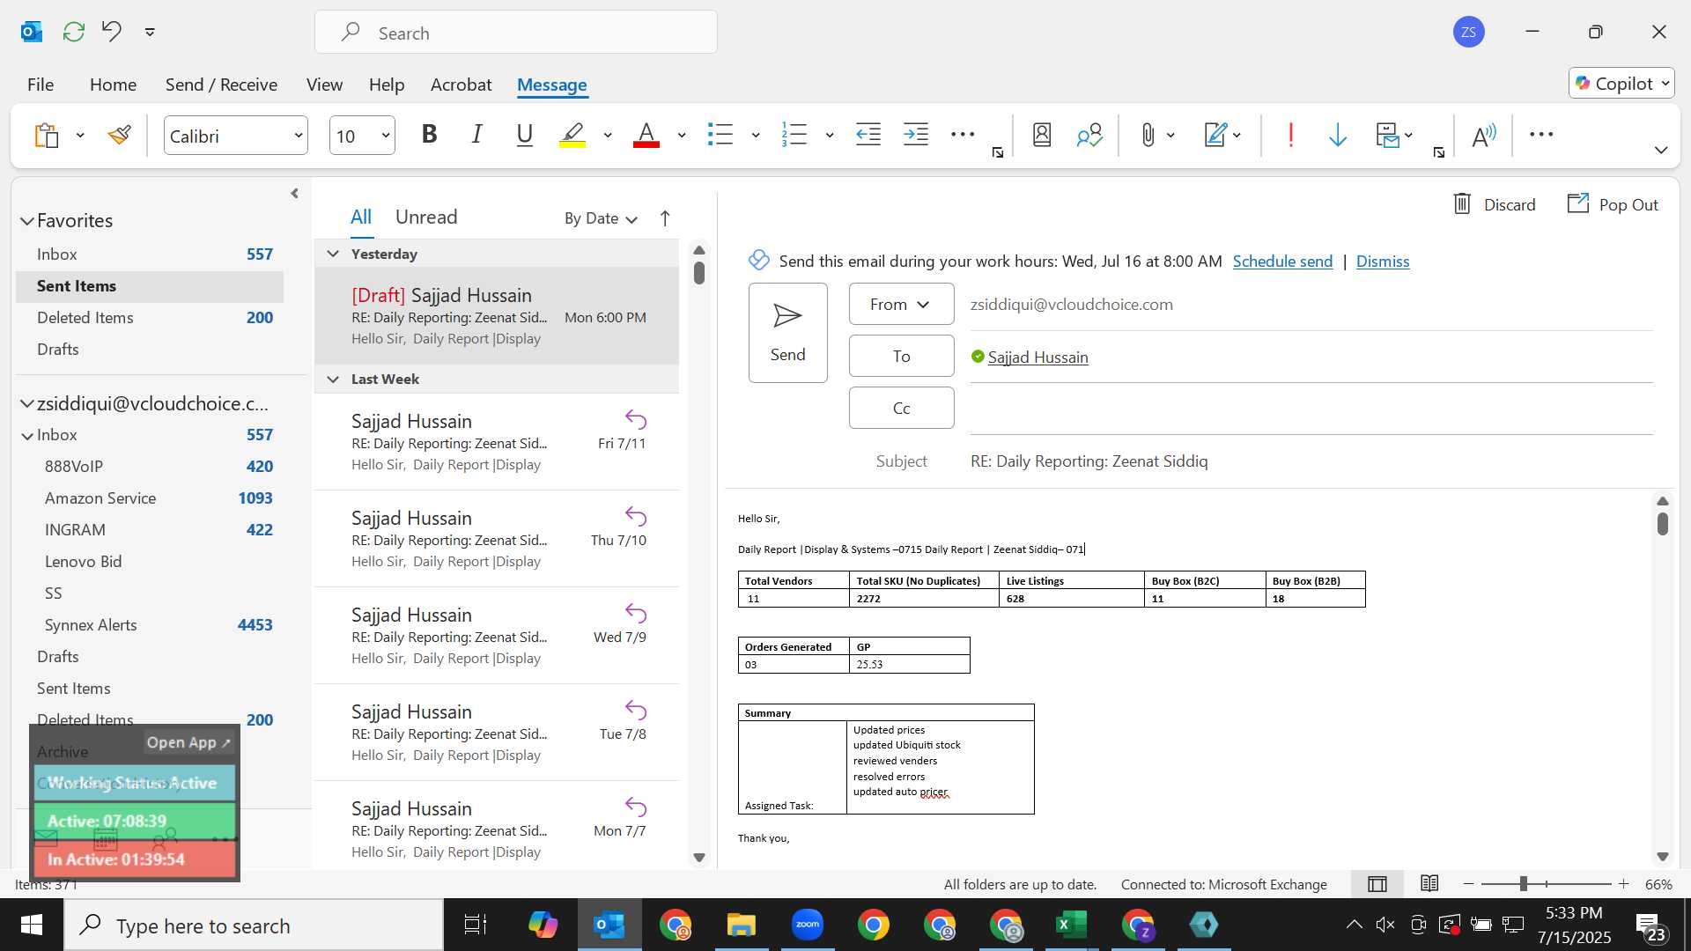Open the font name Calibri dropdown

(x=299, y=136)
